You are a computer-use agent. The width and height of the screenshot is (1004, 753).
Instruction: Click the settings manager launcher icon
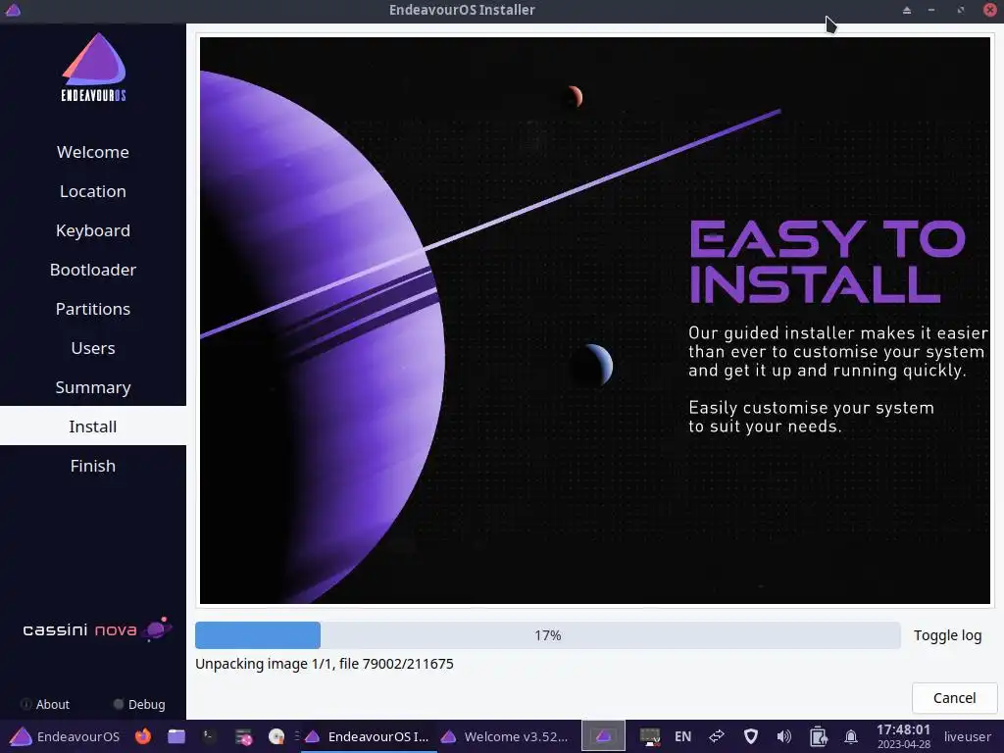(243, 737)
